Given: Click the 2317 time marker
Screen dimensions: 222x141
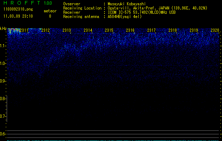Looking at the screenshot, I should click(x=151, y=30).
